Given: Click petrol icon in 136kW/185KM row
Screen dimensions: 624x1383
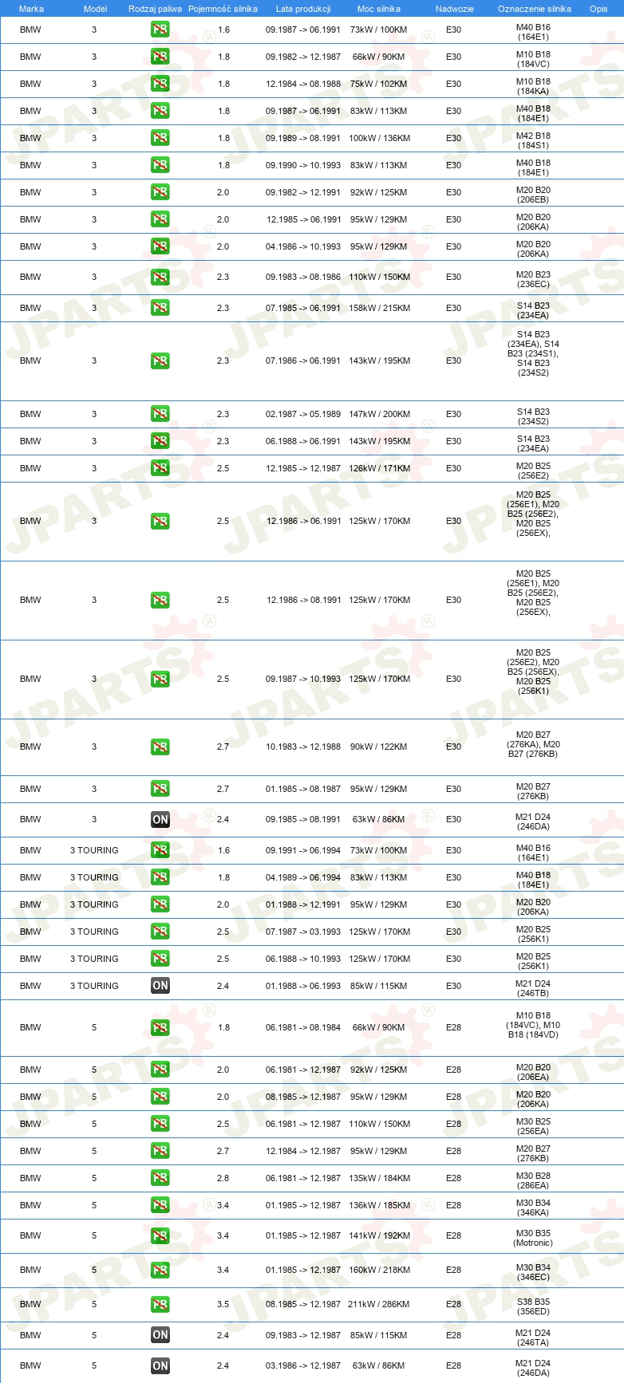Looking at the screenshot, I should coord(160,1205).
